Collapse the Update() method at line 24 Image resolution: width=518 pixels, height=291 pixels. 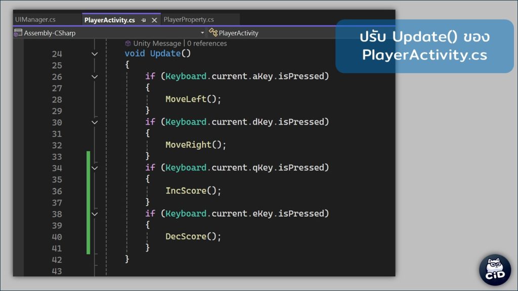[95, 54]
